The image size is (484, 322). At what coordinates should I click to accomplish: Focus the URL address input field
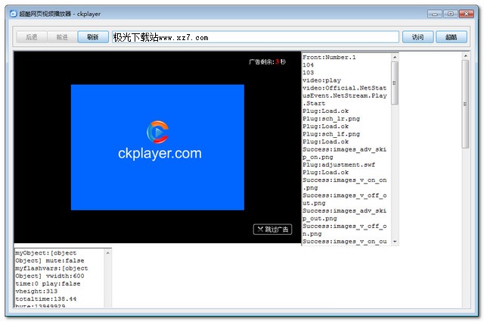click(x=256, y=37)
